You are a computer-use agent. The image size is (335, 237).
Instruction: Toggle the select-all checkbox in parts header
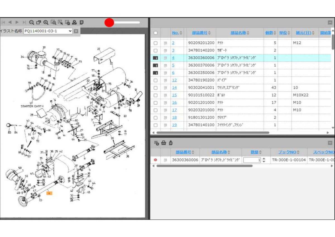click(155, 33)
